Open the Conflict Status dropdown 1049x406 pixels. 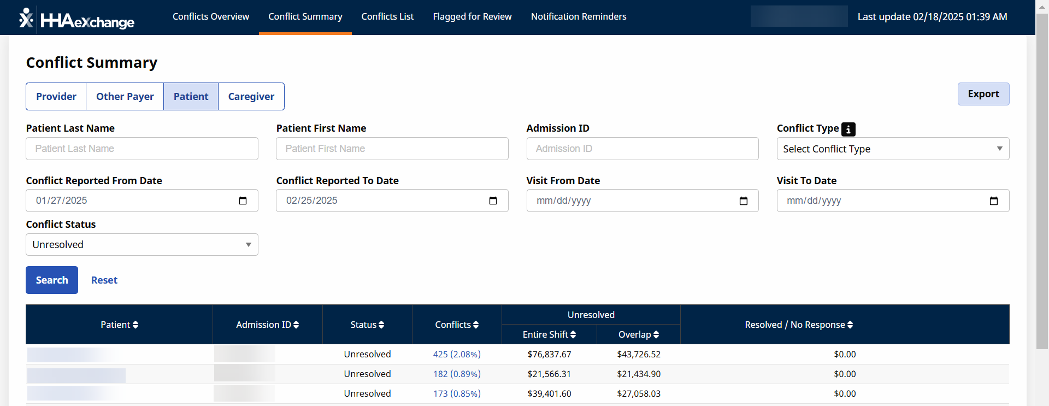[142, 245]
